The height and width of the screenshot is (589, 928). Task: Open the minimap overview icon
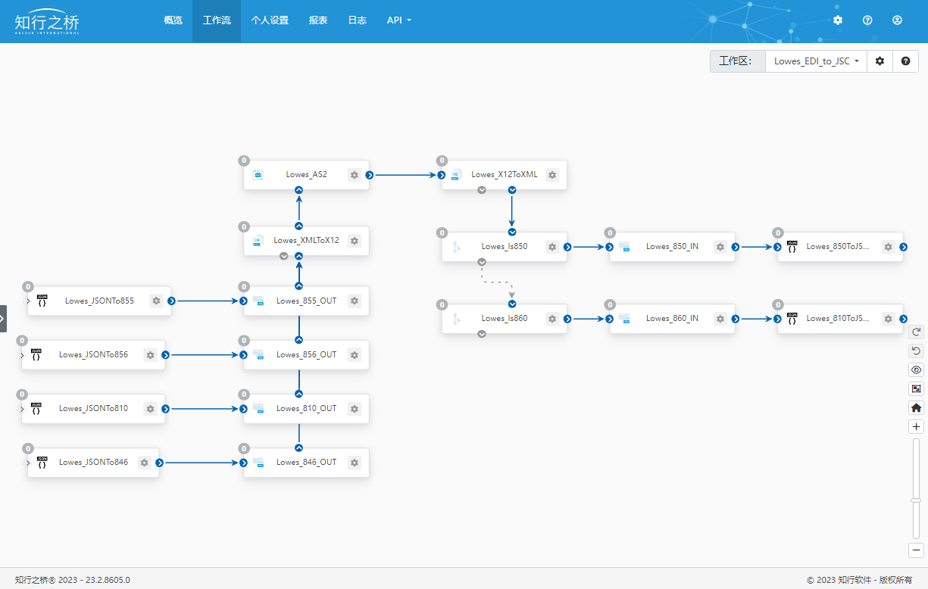916,388
